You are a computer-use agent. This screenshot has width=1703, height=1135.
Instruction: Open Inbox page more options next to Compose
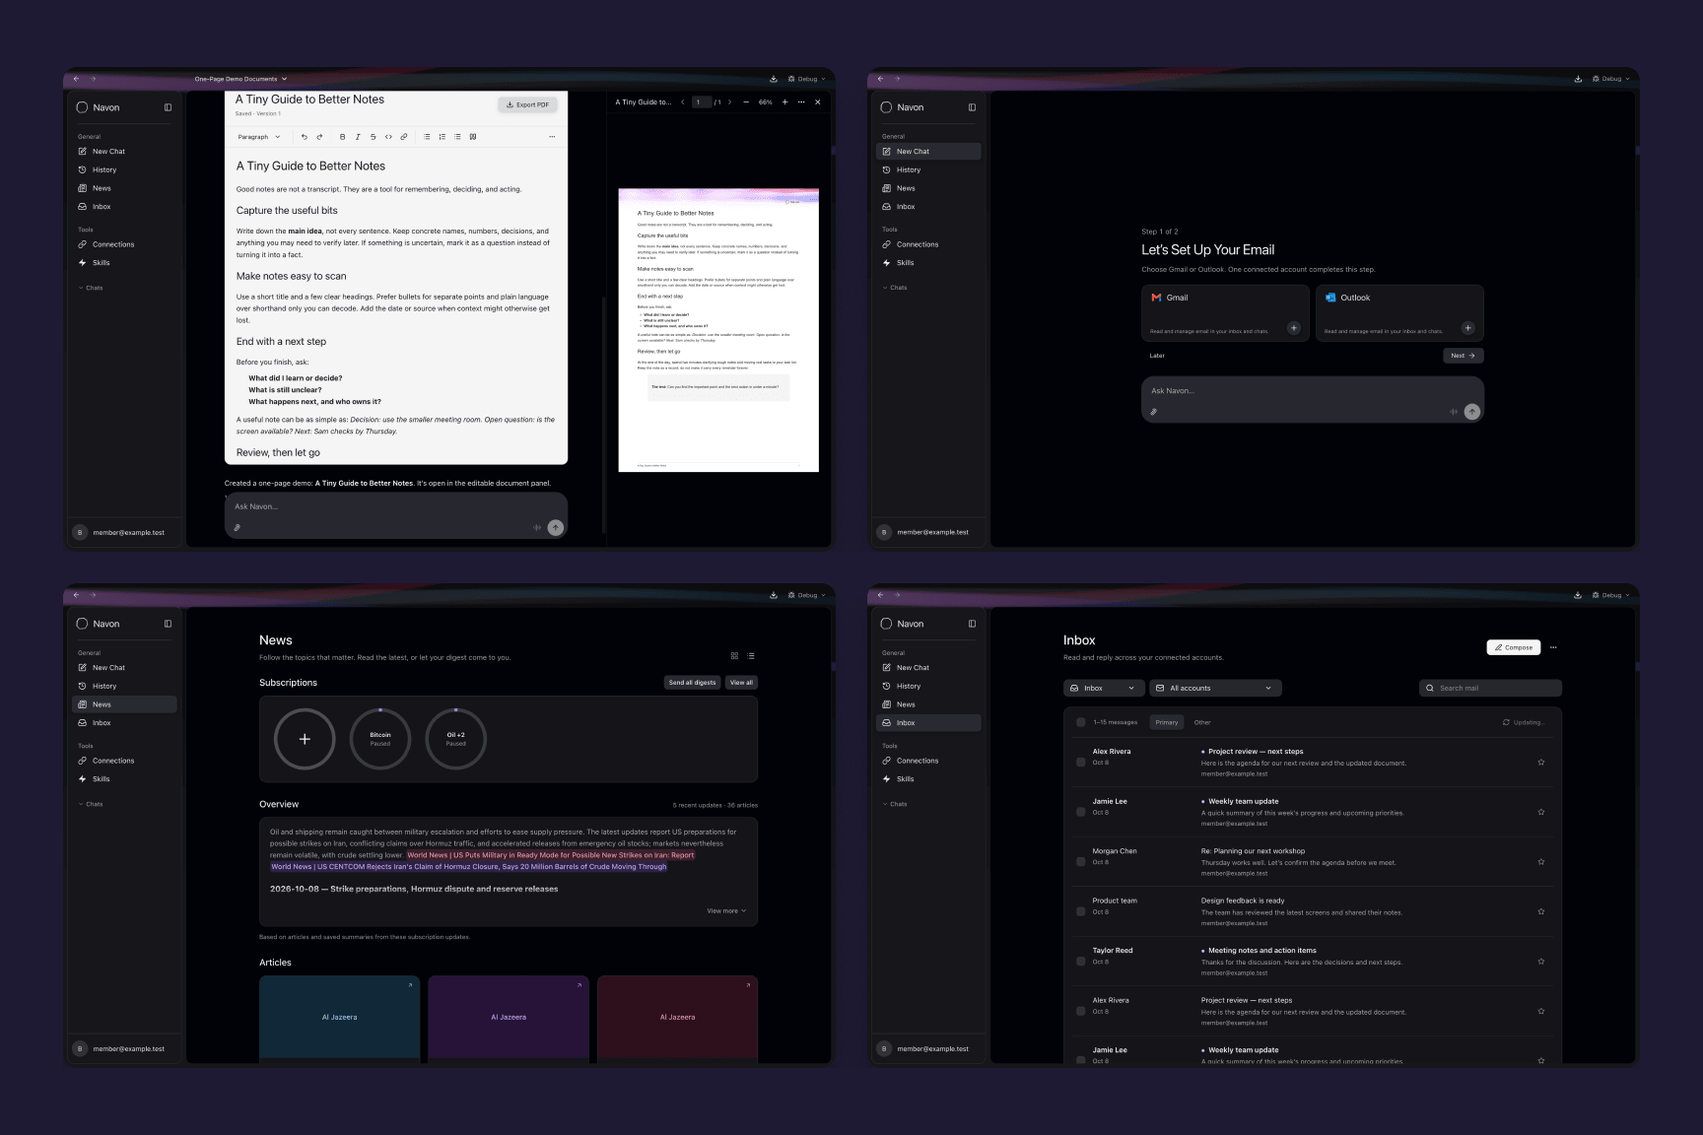pos(1553,647)
